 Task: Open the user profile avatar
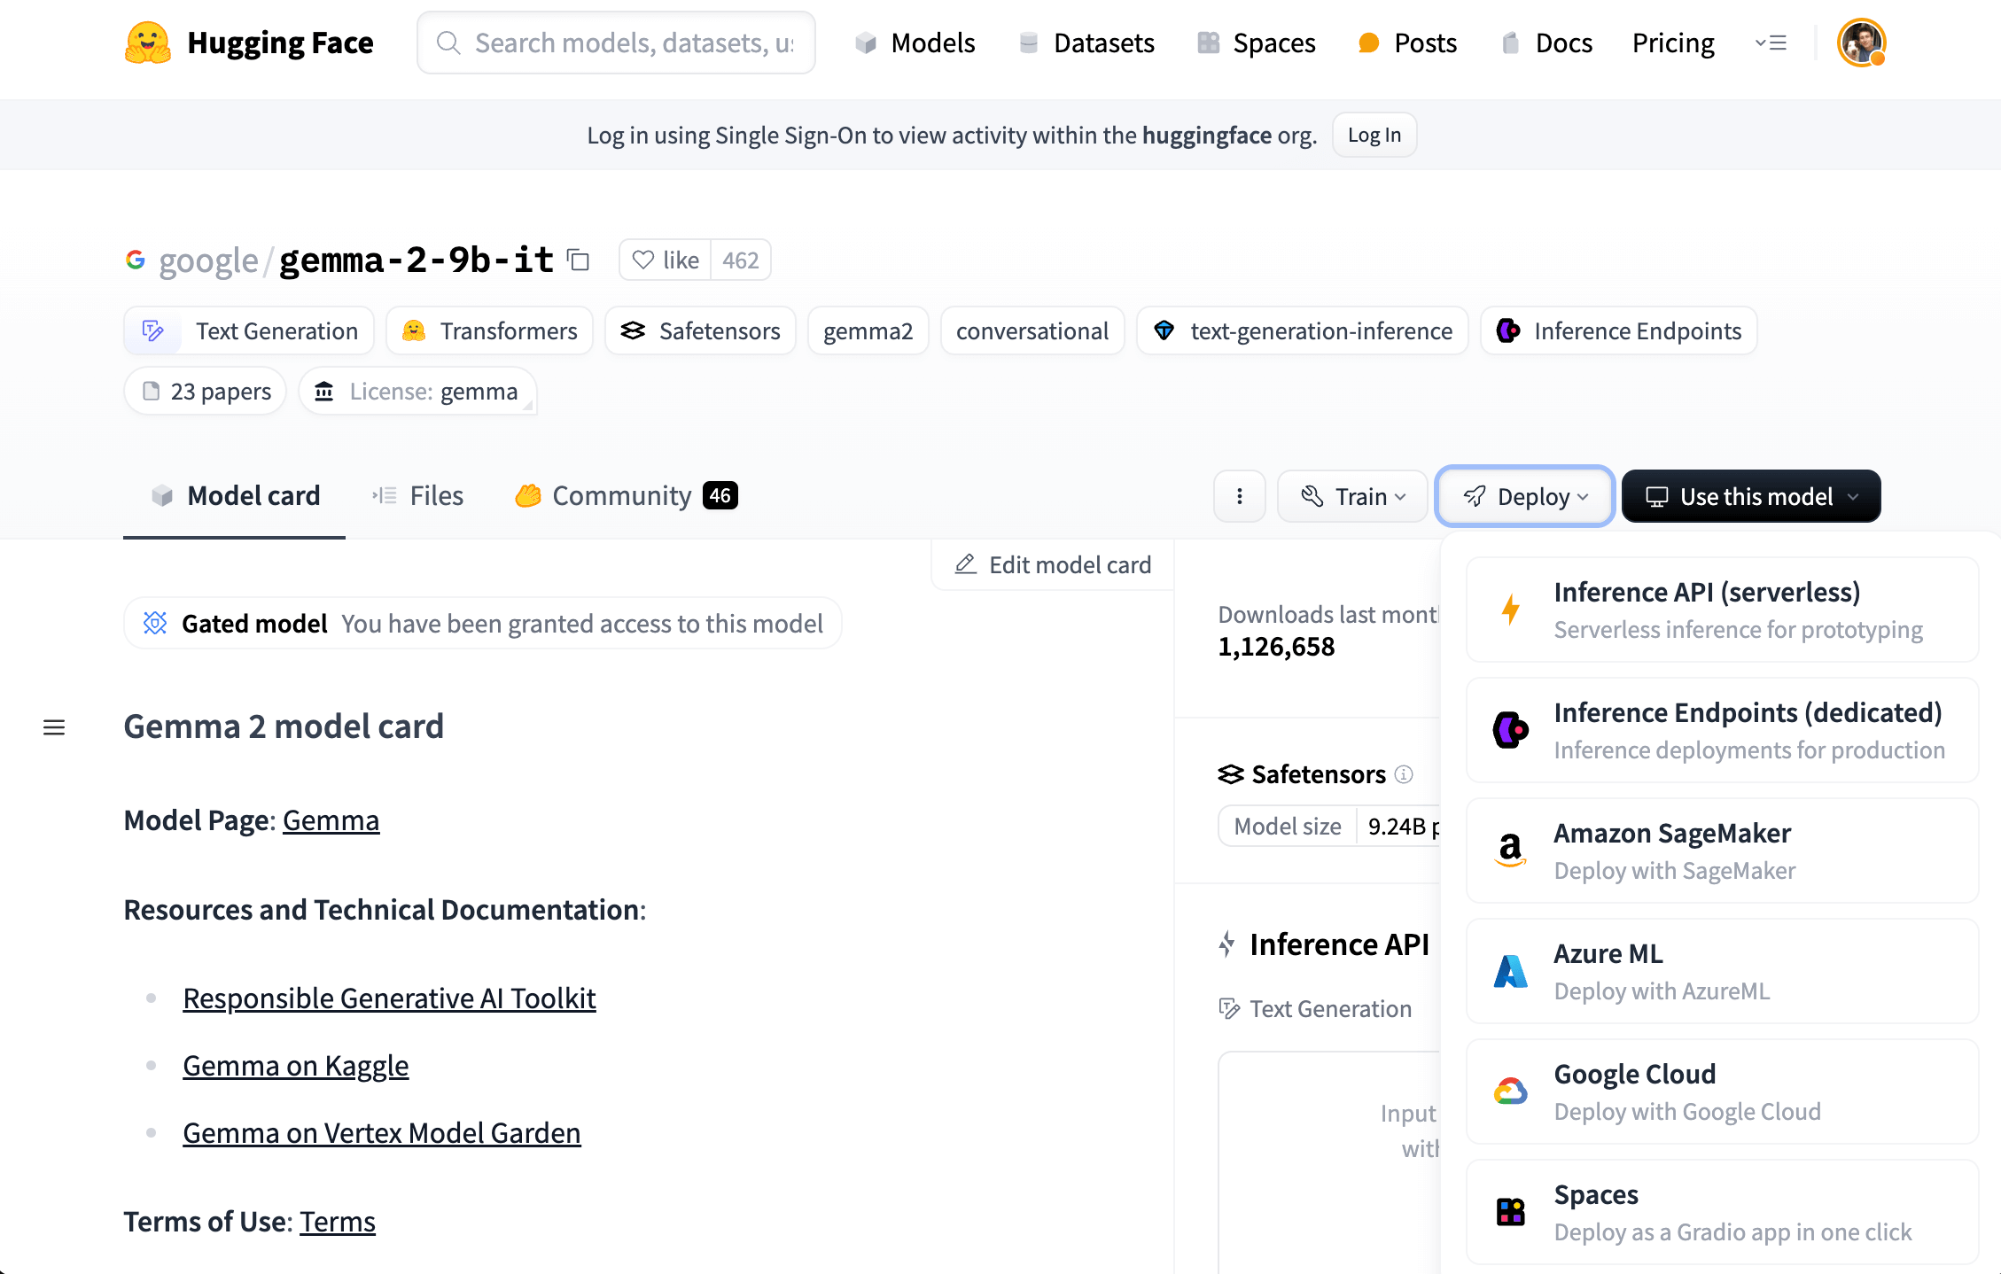tap(1861, 43)
